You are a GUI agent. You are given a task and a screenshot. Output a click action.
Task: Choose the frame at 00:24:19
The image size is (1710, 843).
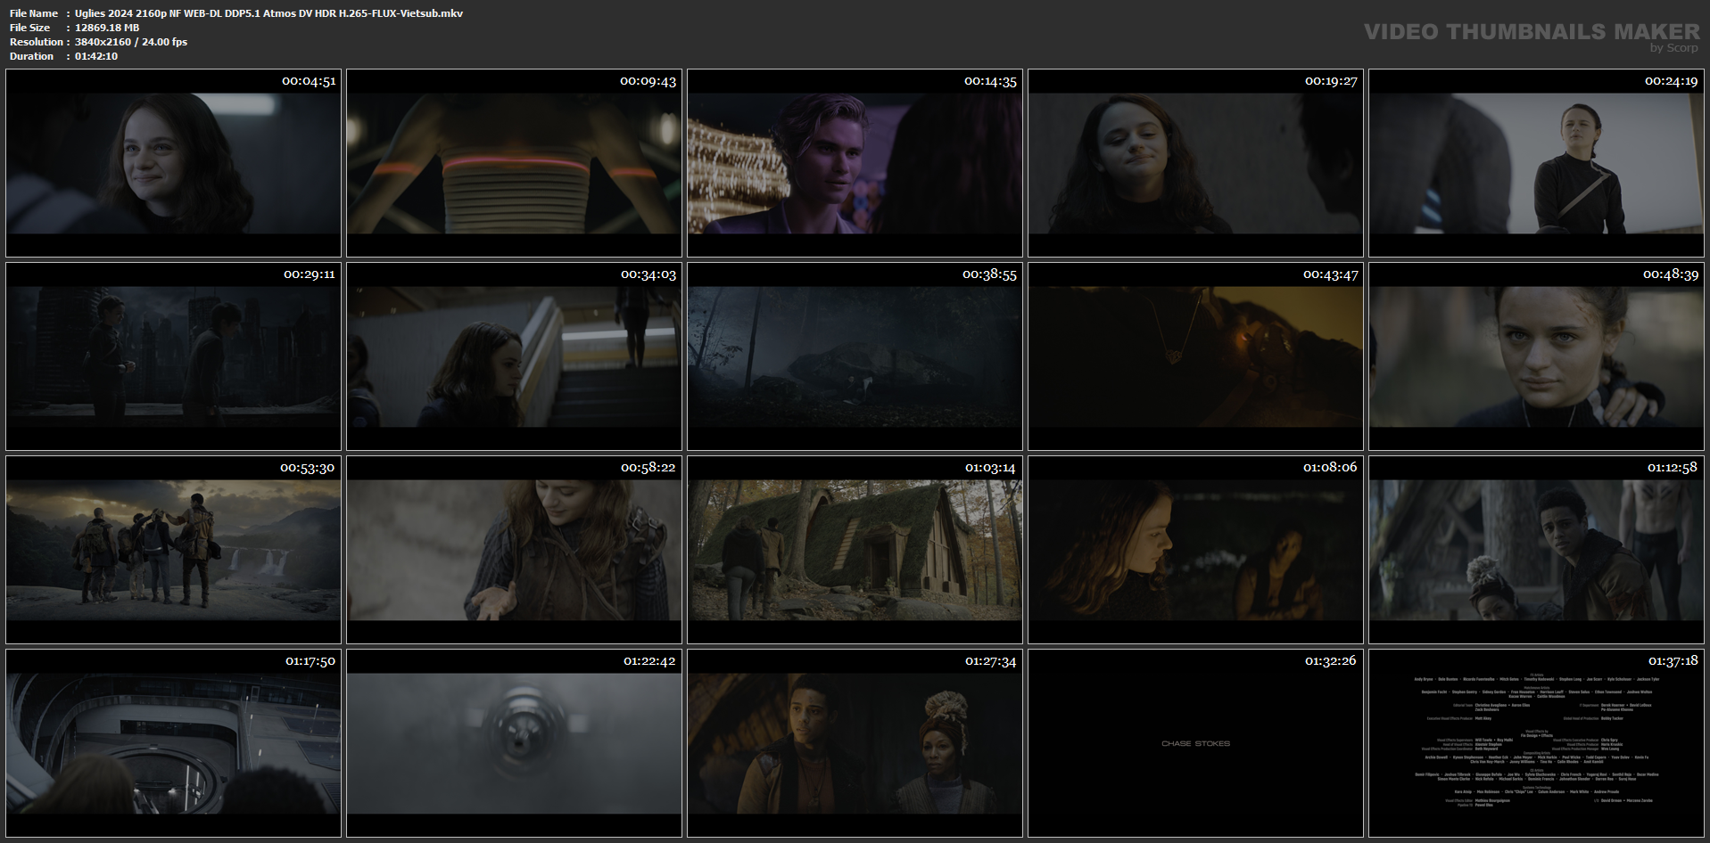tap(1536, 163)
